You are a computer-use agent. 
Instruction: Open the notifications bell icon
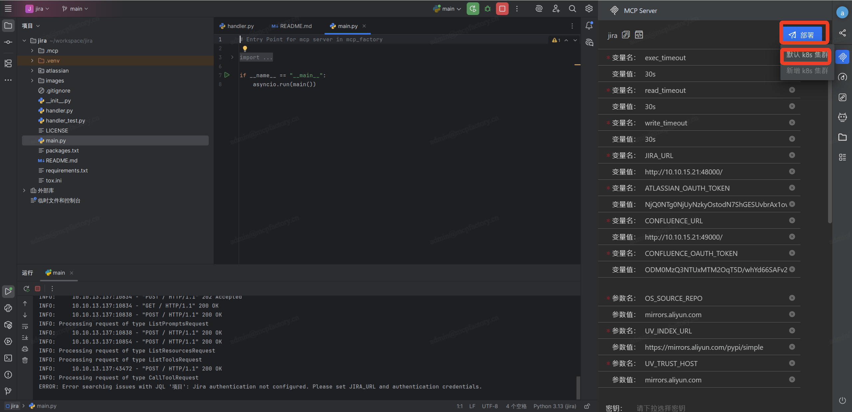click(589, 25)
